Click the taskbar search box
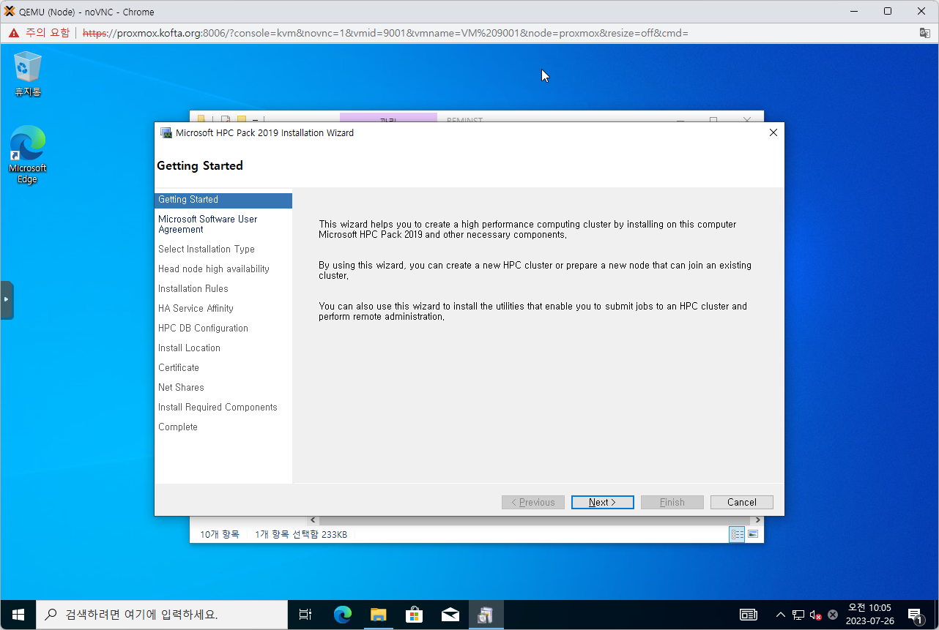 point(161,615)
